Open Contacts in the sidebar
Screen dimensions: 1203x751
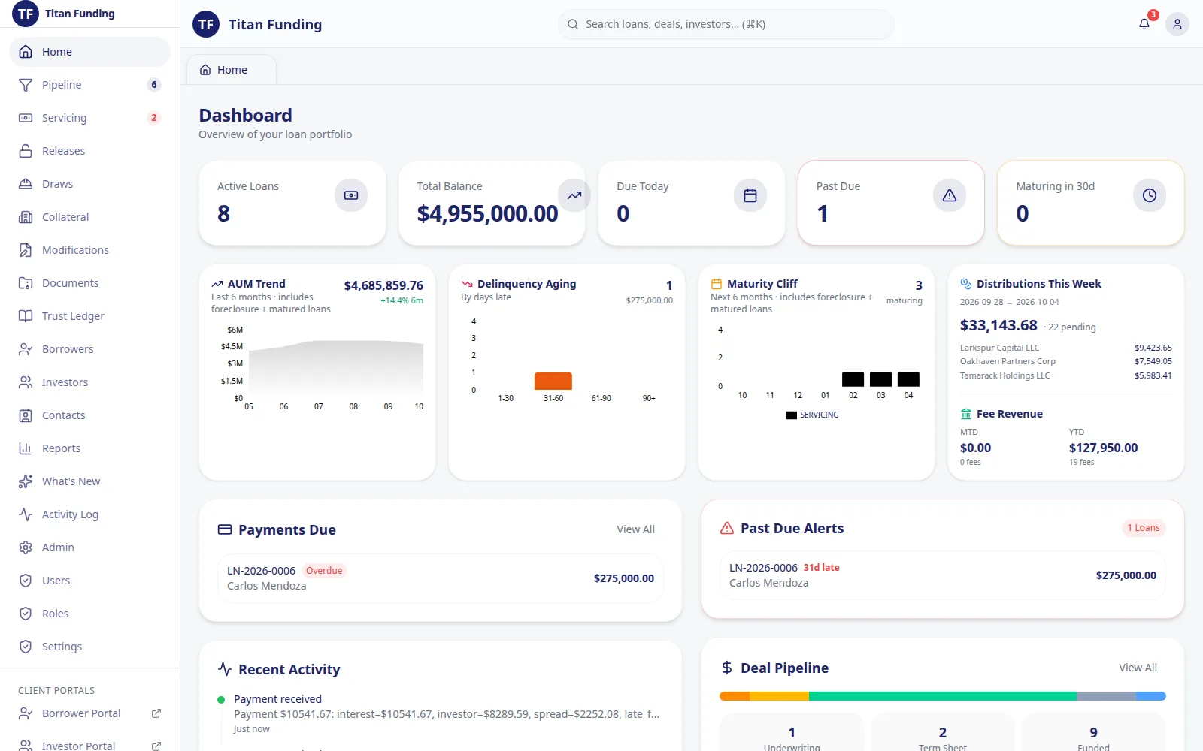pos(89,415)
